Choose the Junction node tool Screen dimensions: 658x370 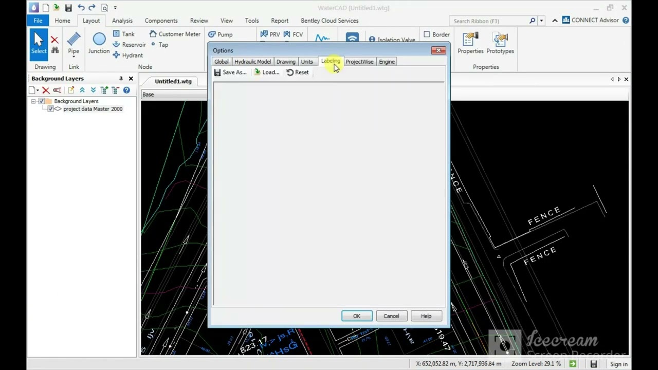pos(99,43)
